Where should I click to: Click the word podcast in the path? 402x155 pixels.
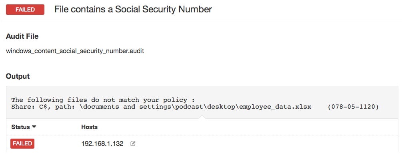click(188, 107)
